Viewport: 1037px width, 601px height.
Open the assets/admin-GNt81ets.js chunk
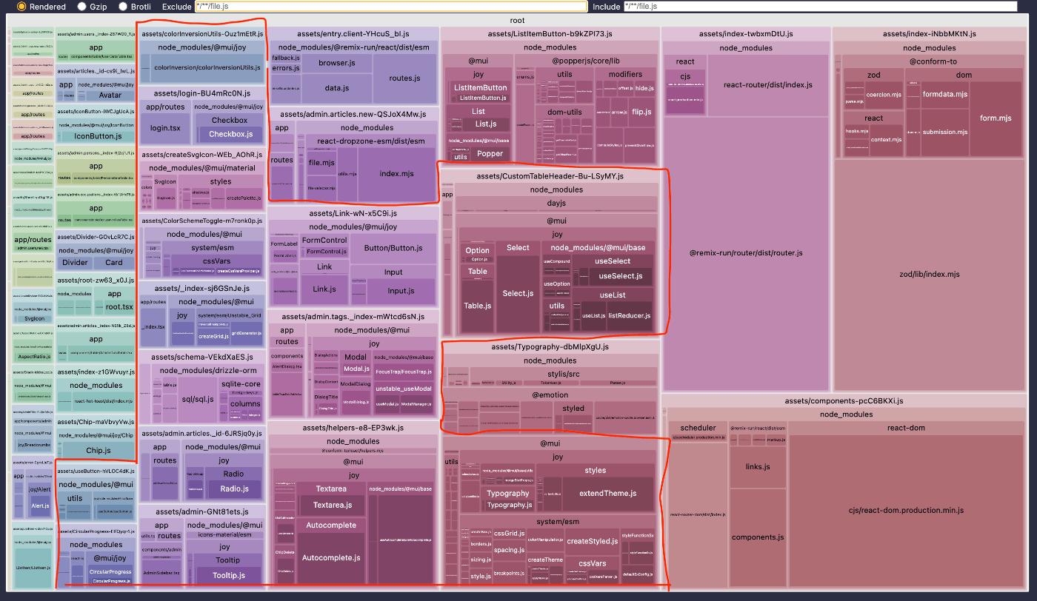[201, 511]
